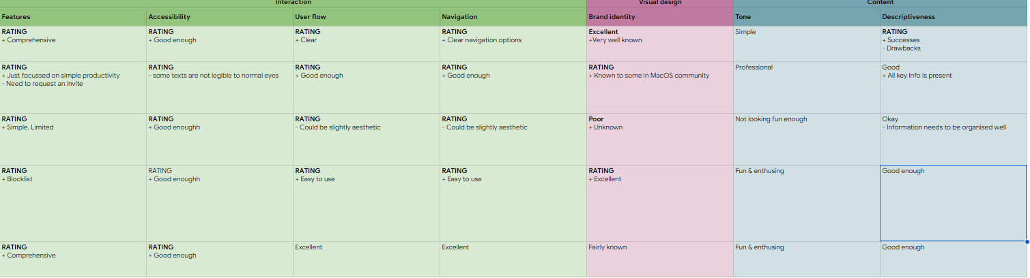Select the 'Clear navigation options' cell
This screenshot has width=1030, height=278.
513,44
